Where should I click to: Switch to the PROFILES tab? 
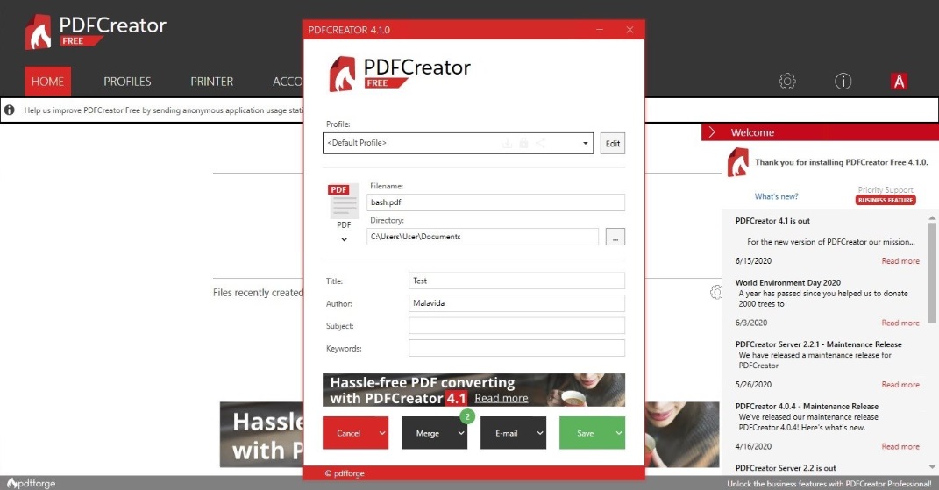(x=127, y=82)
